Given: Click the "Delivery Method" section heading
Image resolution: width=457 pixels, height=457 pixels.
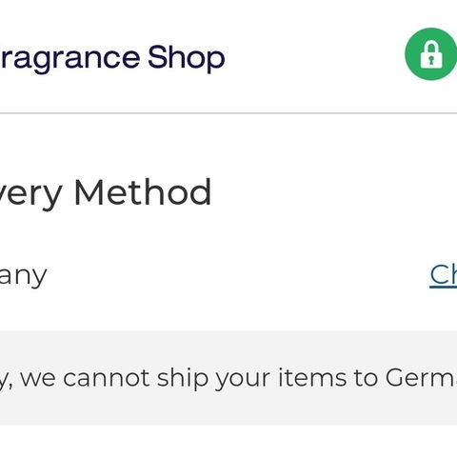Looking at the screenshot, I should (106, 193).
